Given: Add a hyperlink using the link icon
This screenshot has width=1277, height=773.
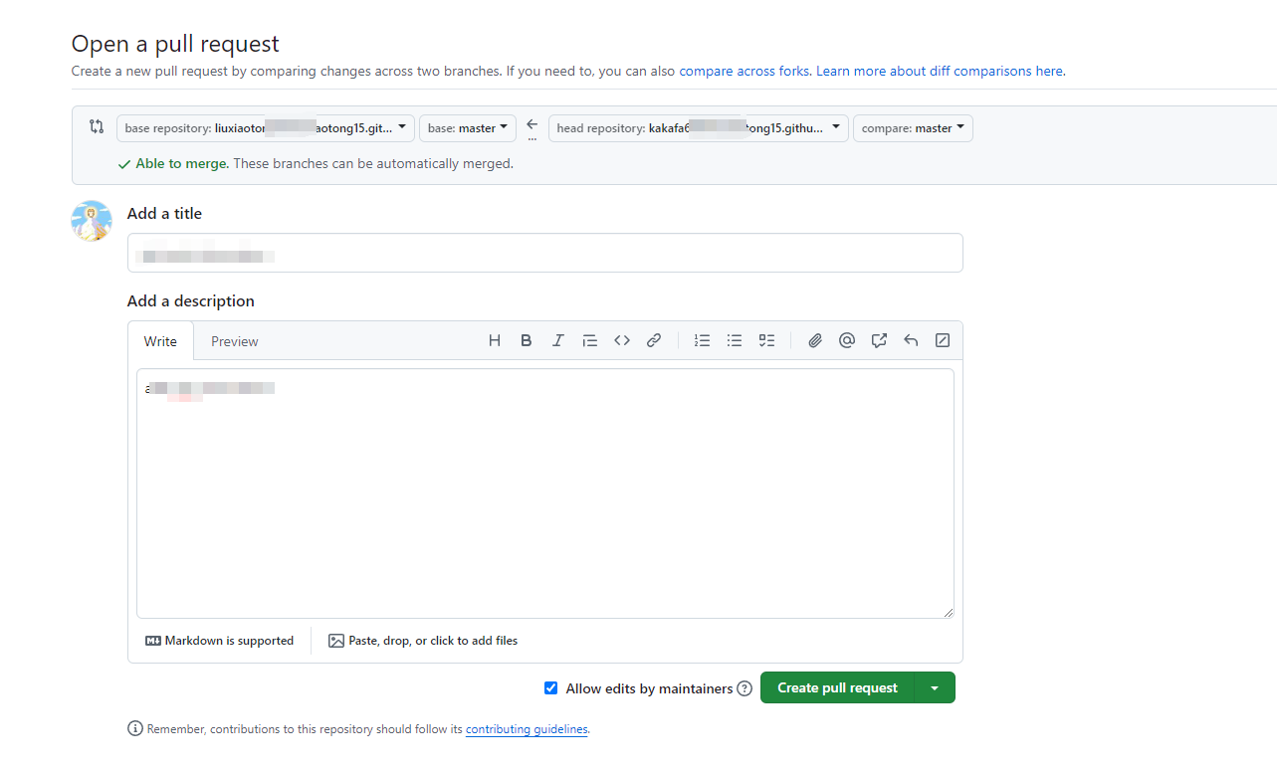Looking at the screenshot, I should 654,340.
